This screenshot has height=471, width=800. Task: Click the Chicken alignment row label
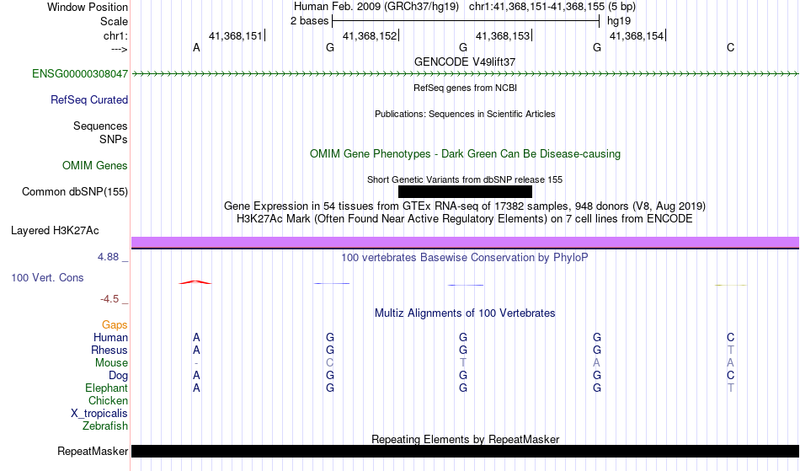[x=108, y=400]
